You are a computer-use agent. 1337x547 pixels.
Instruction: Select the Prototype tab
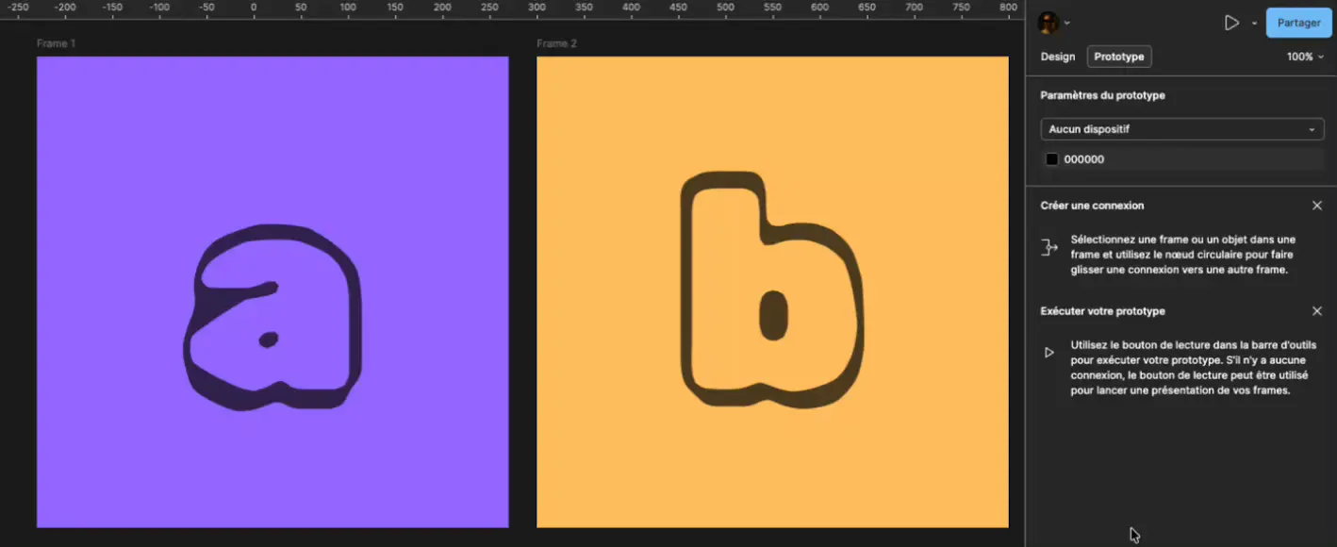(x=1119, y=57)
